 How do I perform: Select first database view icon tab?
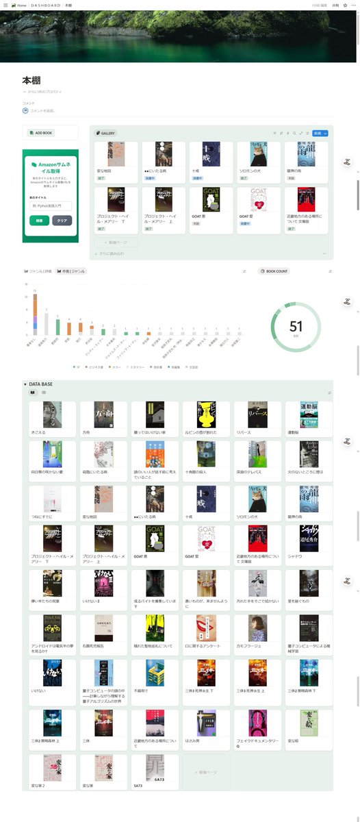32,393
